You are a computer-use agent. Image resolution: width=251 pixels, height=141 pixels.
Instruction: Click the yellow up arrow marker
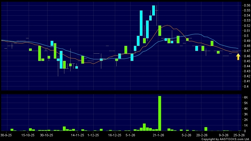pos(238,56)
